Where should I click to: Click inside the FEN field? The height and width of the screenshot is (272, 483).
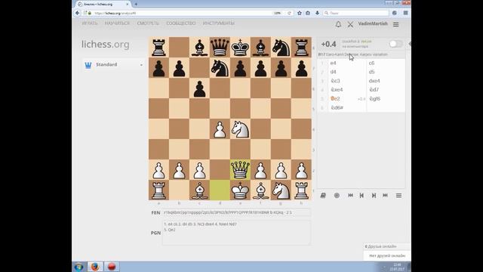point(236,212)
